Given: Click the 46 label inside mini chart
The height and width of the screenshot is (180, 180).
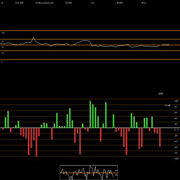Looking at the screenshot, I should (x=116, y=175).
